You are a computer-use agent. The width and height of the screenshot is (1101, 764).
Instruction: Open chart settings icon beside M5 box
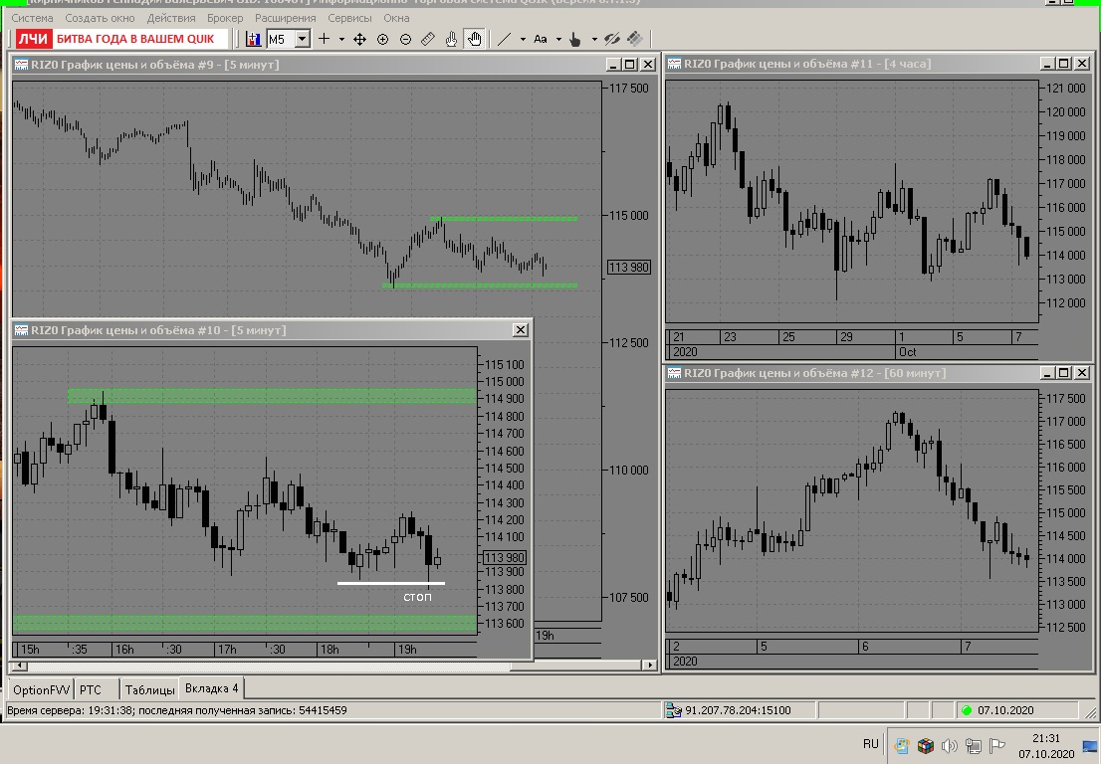pos(254,39)
